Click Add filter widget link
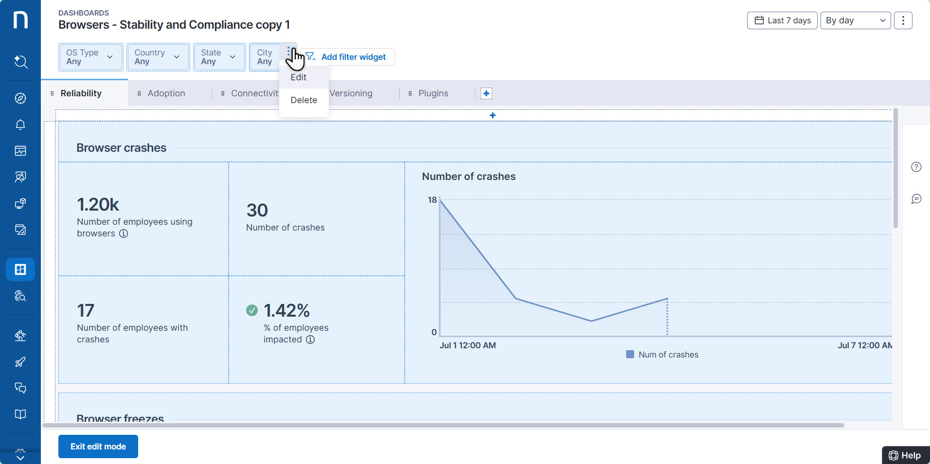This screenshot has width=930, height=464. click(353, 57)
